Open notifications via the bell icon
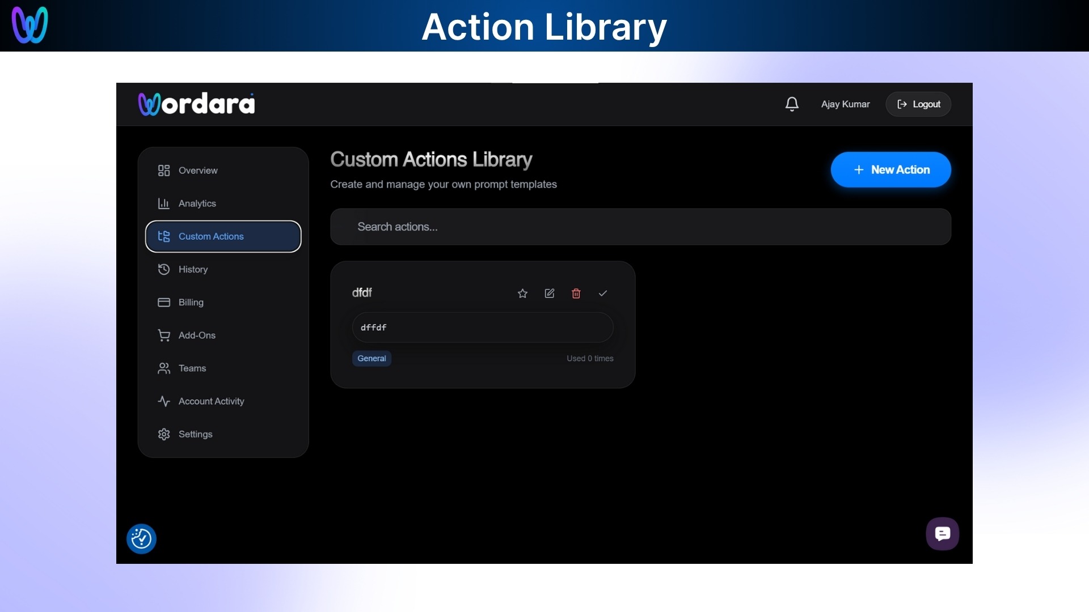Viewport: 1089px width, 612px height. (x=792, y=104)
